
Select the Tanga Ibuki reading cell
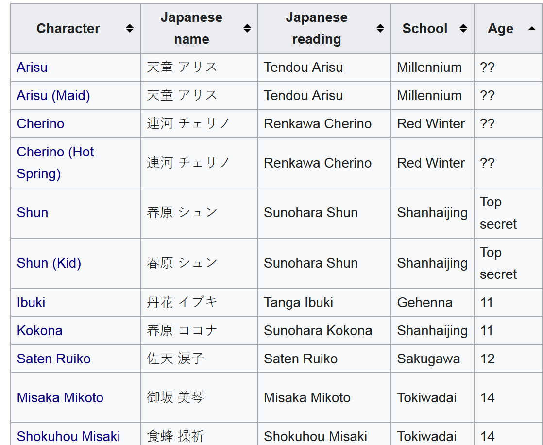point(299,303)
